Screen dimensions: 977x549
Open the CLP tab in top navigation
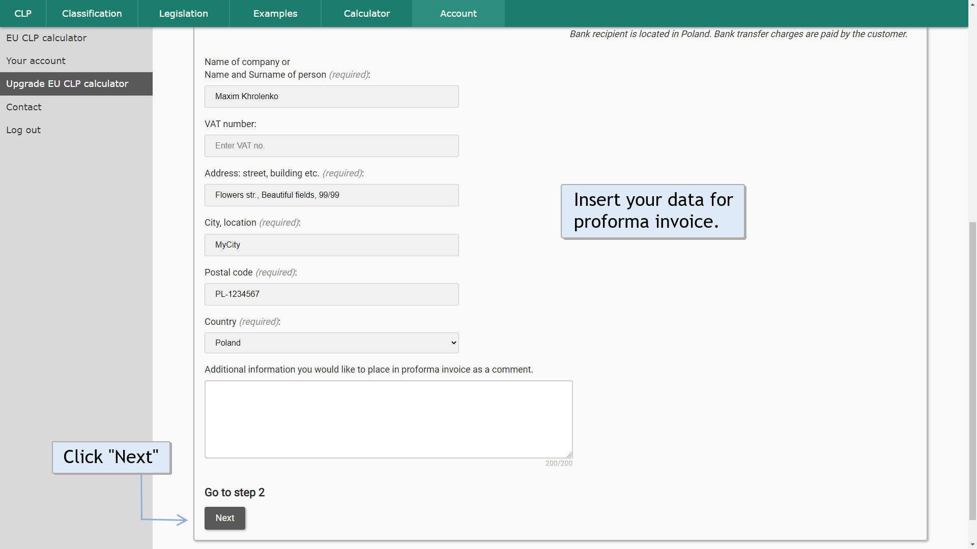[x=23, y=14]
